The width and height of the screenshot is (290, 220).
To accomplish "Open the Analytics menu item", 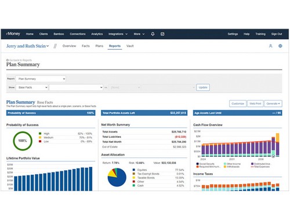I will [x=97, y=34].
